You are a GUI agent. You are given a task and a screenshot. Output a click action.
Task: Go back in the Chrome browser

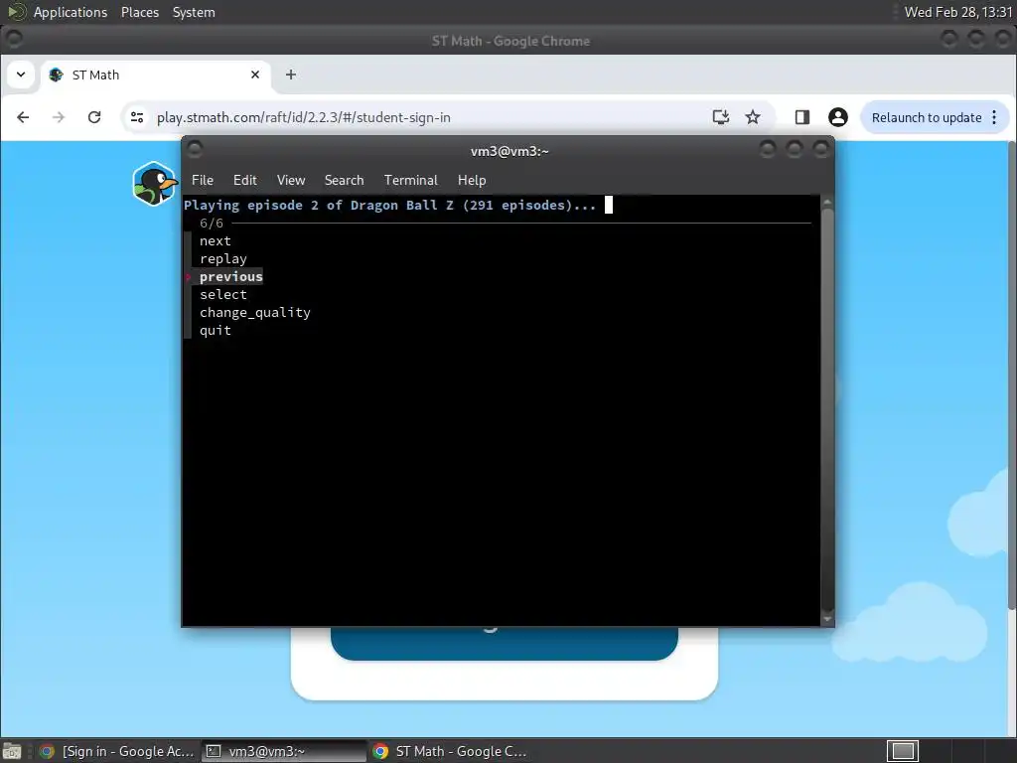[23, 117]
